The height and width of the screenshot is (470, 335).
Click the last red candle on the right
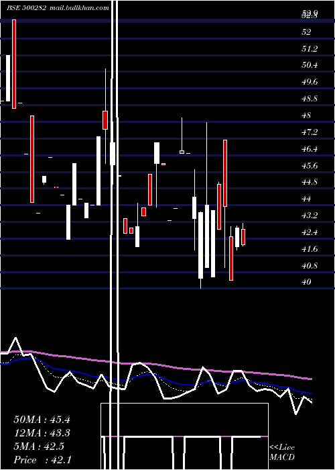[x=243, y=237]
